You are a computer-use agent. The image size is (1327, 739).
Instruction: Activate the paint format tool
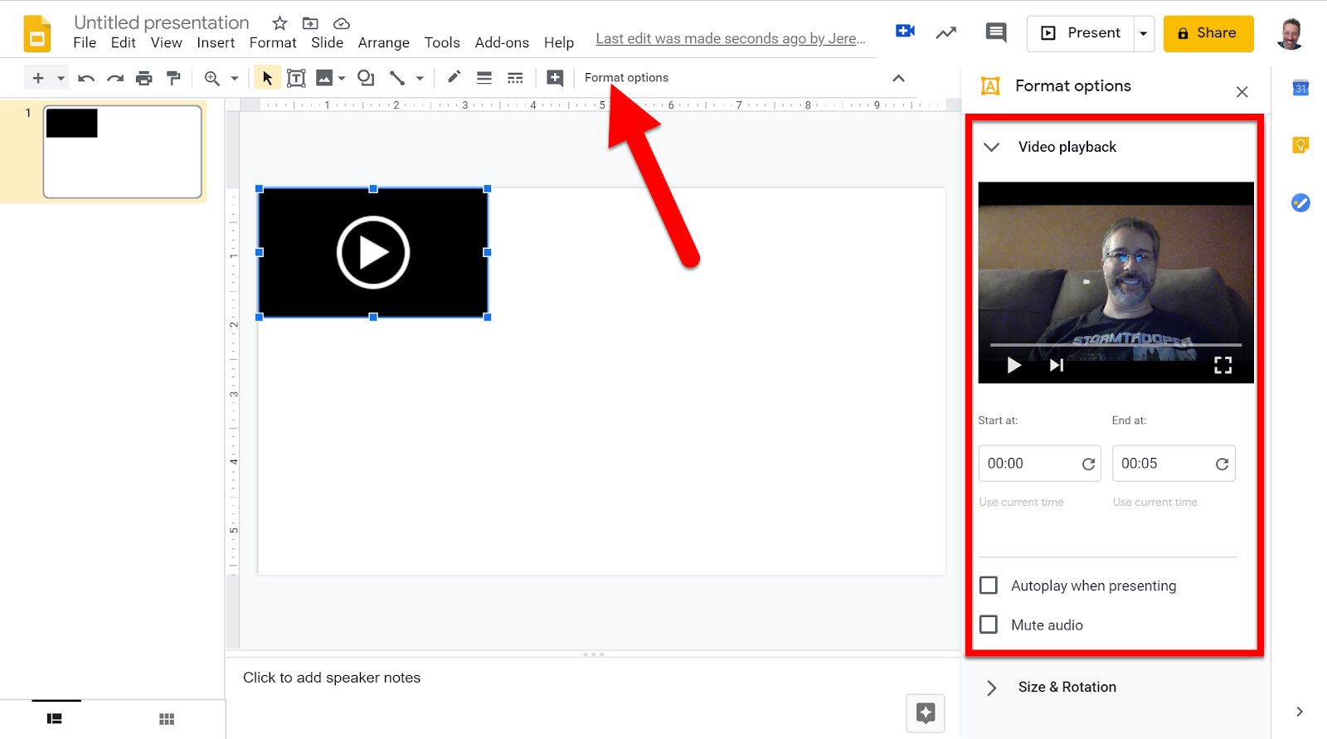[x=173, y=78]
